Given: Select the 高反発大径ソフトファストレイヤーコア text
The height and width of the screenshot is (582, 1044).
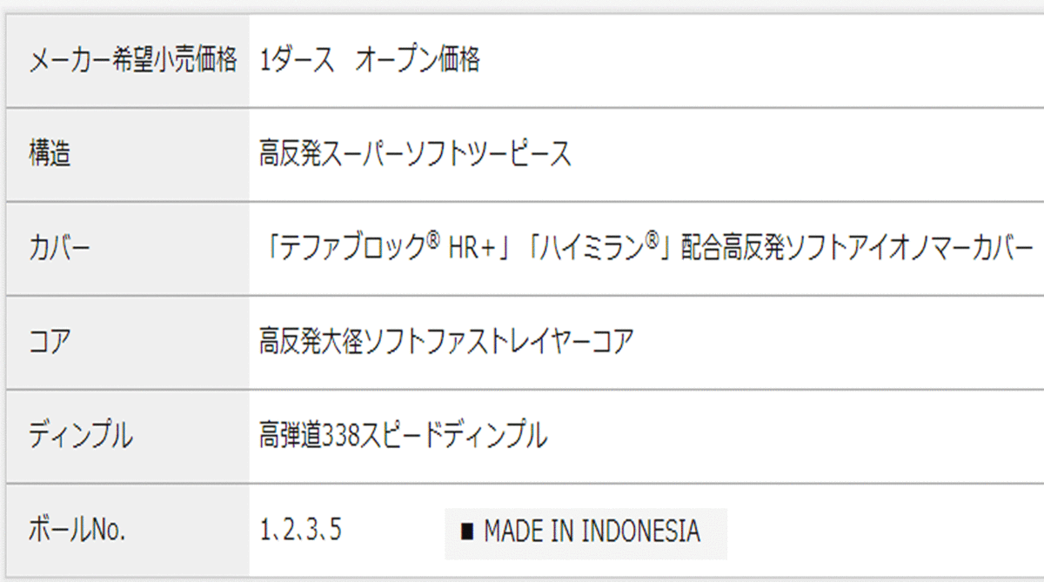Looking at the screenshot, I should pyautogui.click(x=446, y=342).
